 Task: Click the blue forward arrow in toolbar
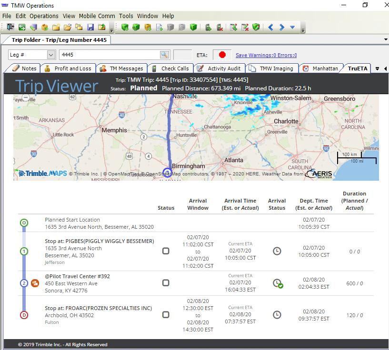pyautogui.click(x=282, y=27)
